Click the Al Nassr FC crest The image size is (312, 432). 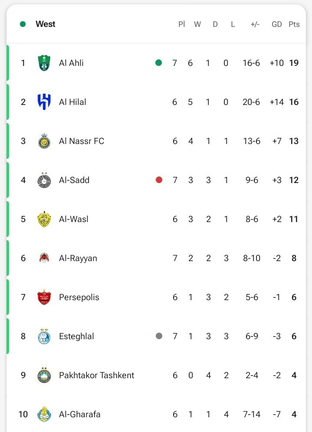tap(44, 141)
